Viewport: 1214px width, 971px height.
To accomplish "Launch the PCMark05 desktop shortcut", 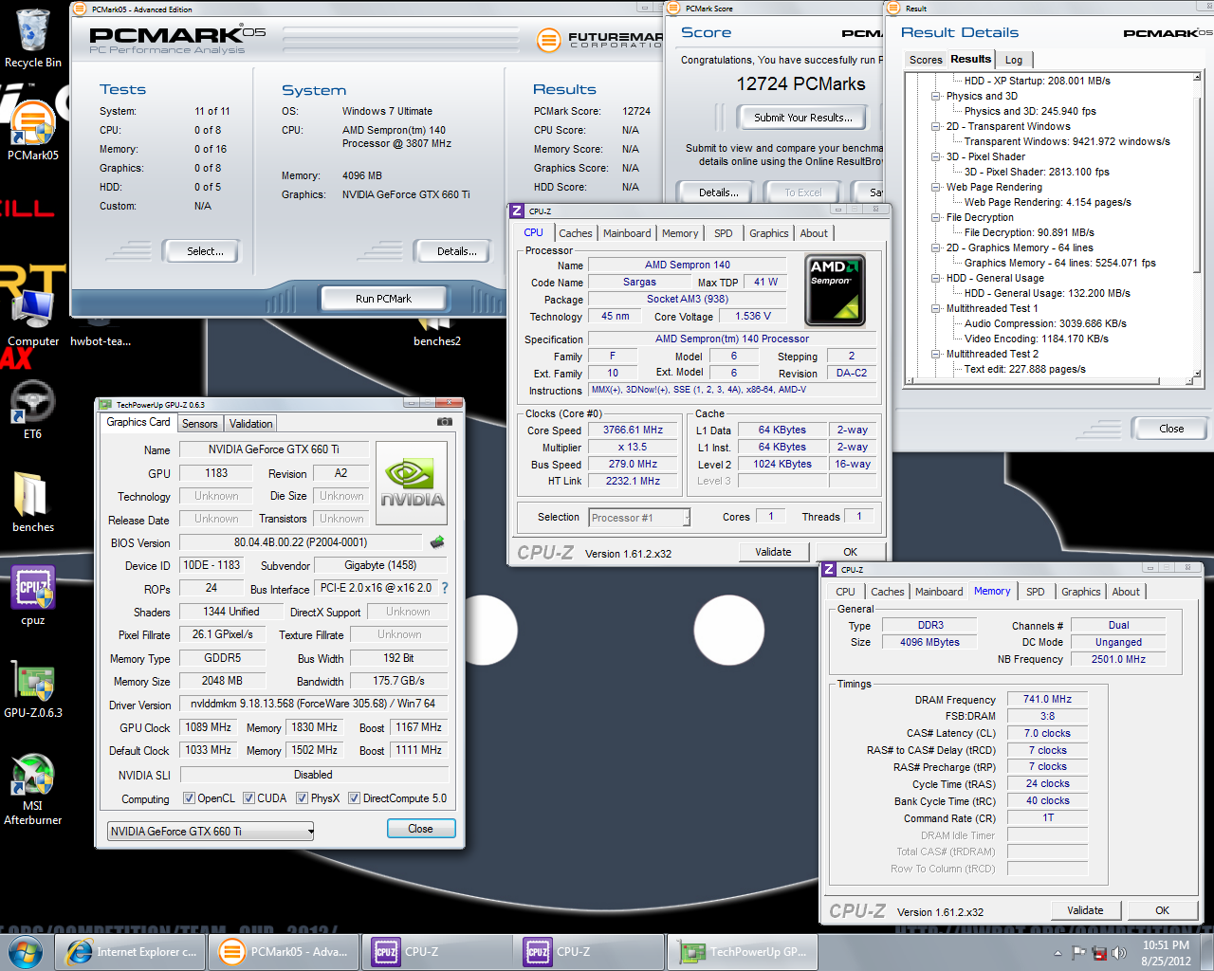I will (x=32, y=133).
